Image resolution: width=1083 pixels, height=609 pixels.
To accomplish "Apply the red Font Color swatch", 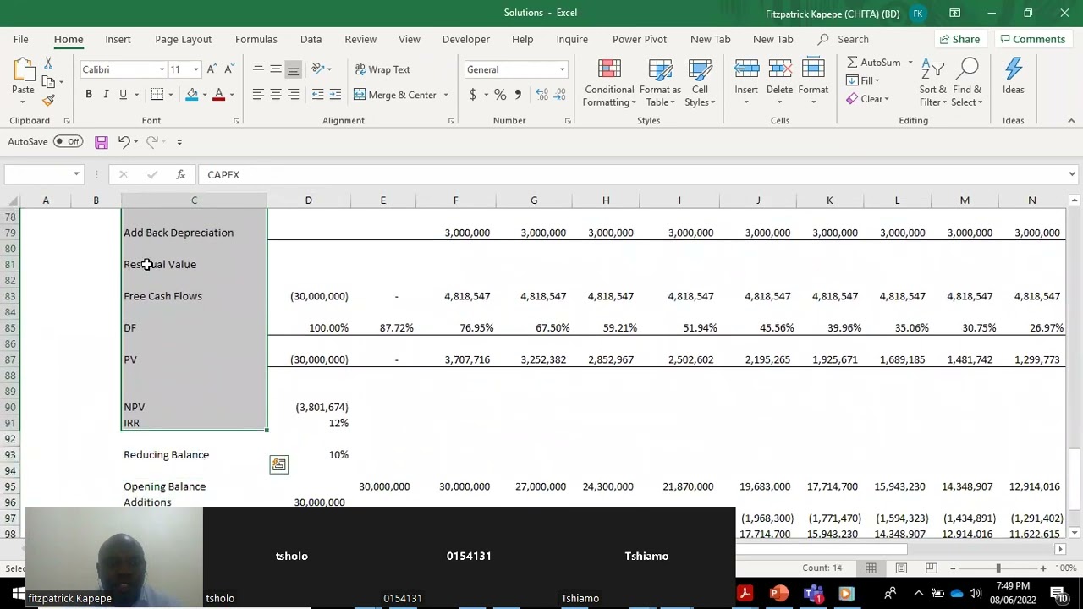I will coord(218,95).
